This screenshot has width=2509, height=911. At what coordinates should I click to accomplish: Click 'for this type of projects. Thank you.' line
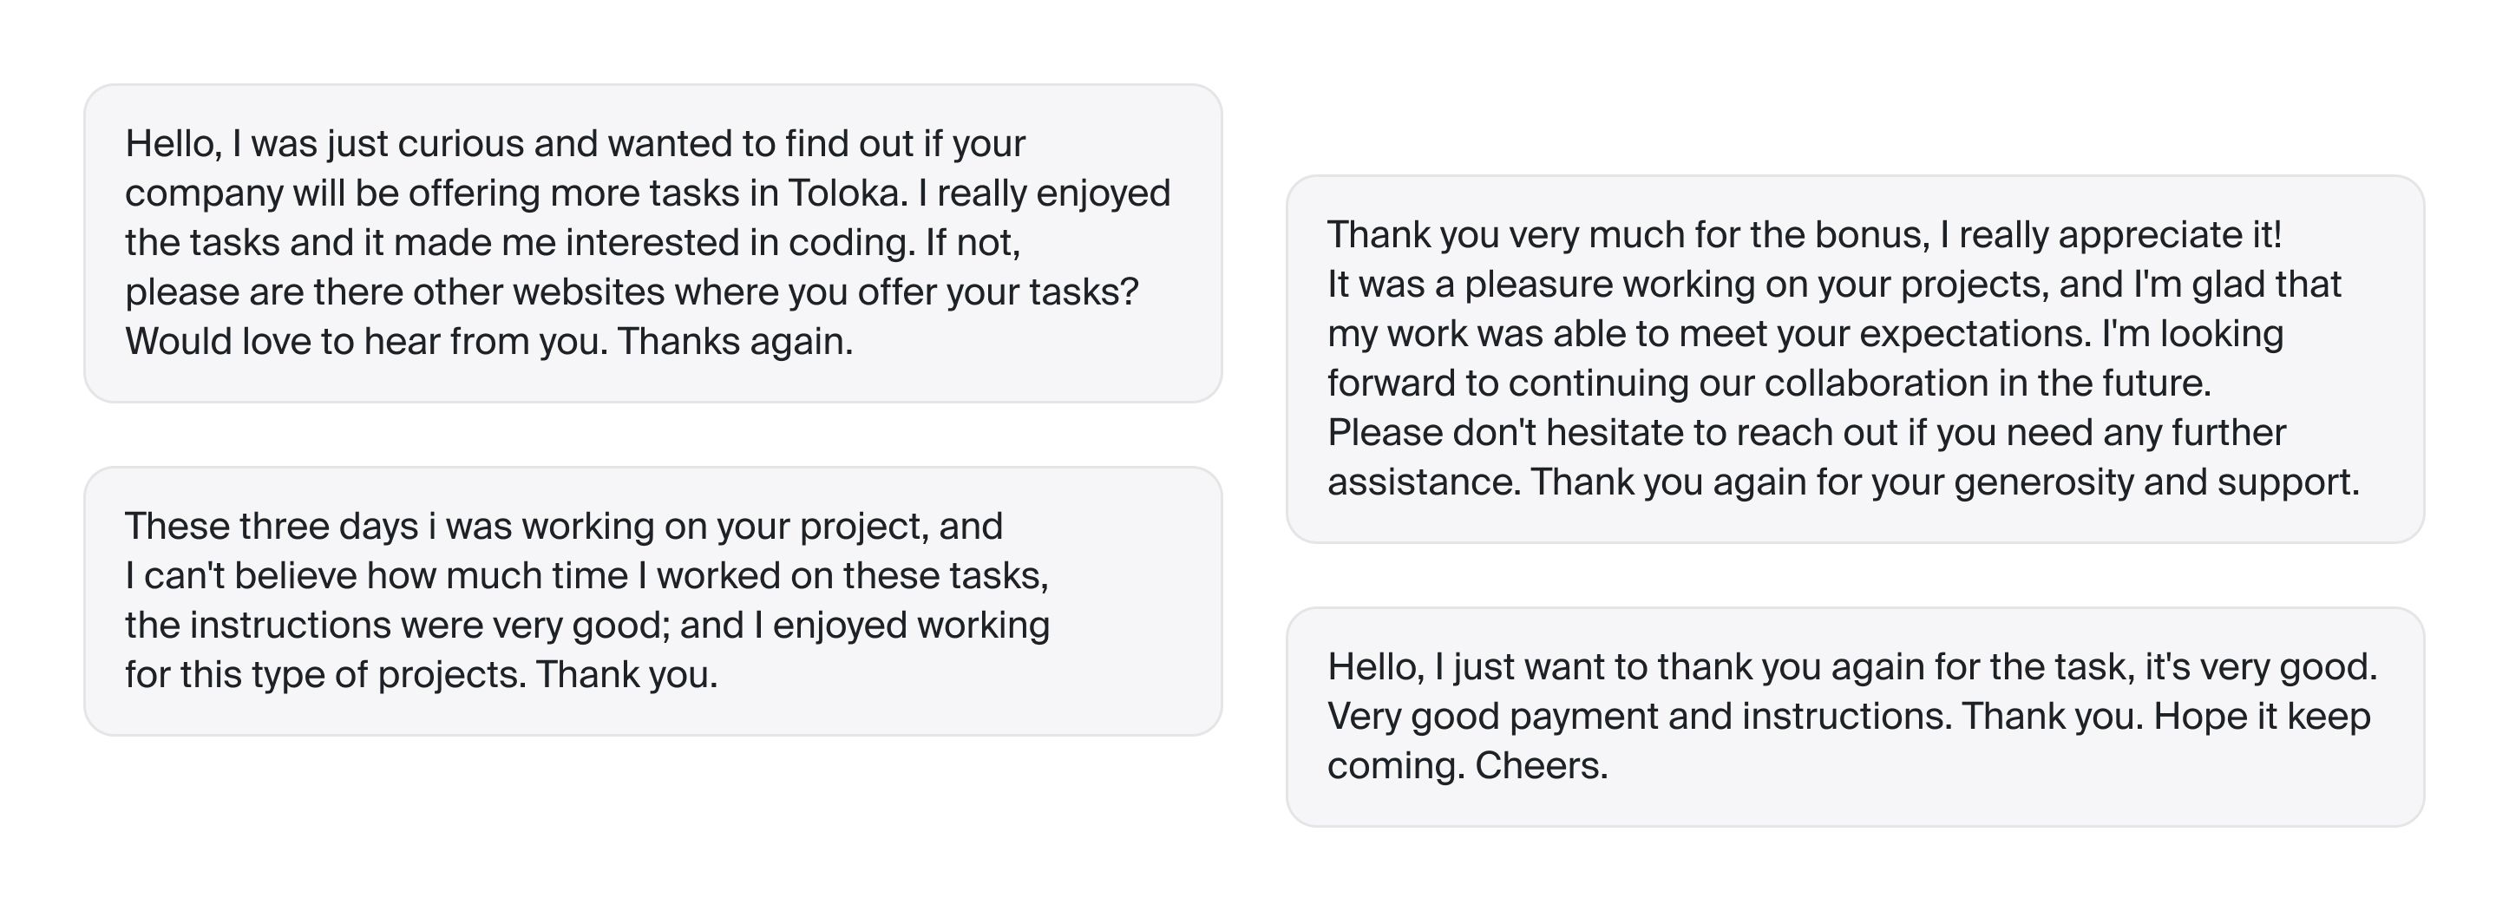pos(422,674)
